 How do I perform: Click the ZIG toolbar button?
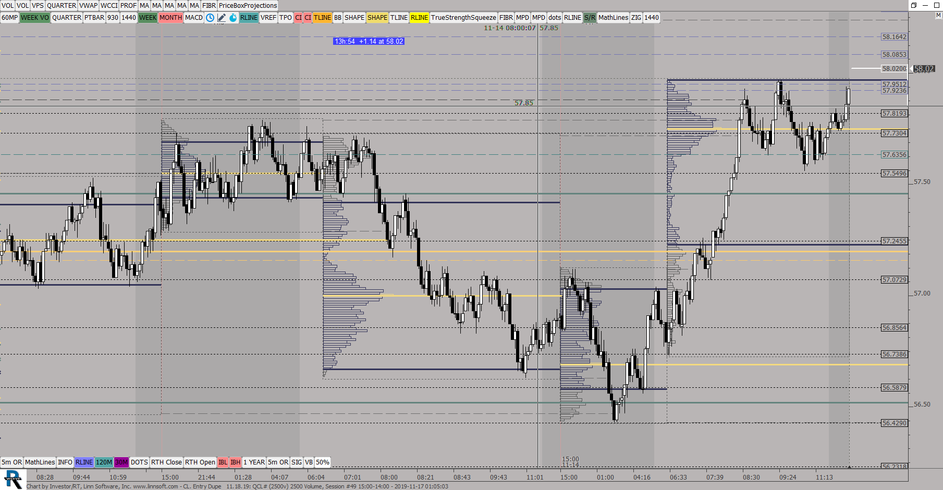(x=636, y=18)
